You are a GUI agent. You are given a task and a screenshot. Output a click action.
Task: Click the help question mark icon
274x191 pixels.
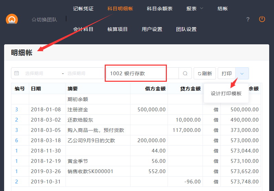248,19
